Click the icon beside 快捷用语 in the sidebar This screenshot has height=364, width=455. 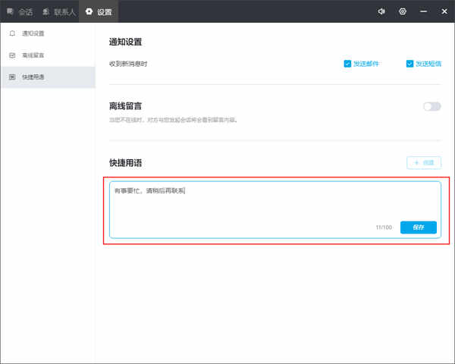click(x=12, y=77)
